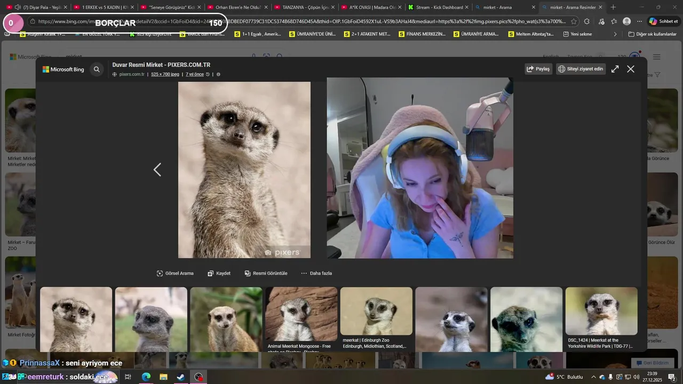683x384 pixels.
Task: Open the hamburger menu on the Bing page
Action: click(x=657, y=57)
